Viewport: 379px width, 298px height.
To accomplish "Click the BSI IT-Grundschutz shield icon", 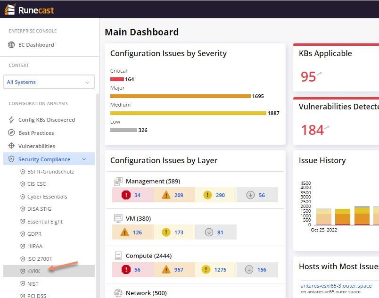I will [x=23, y=172].
